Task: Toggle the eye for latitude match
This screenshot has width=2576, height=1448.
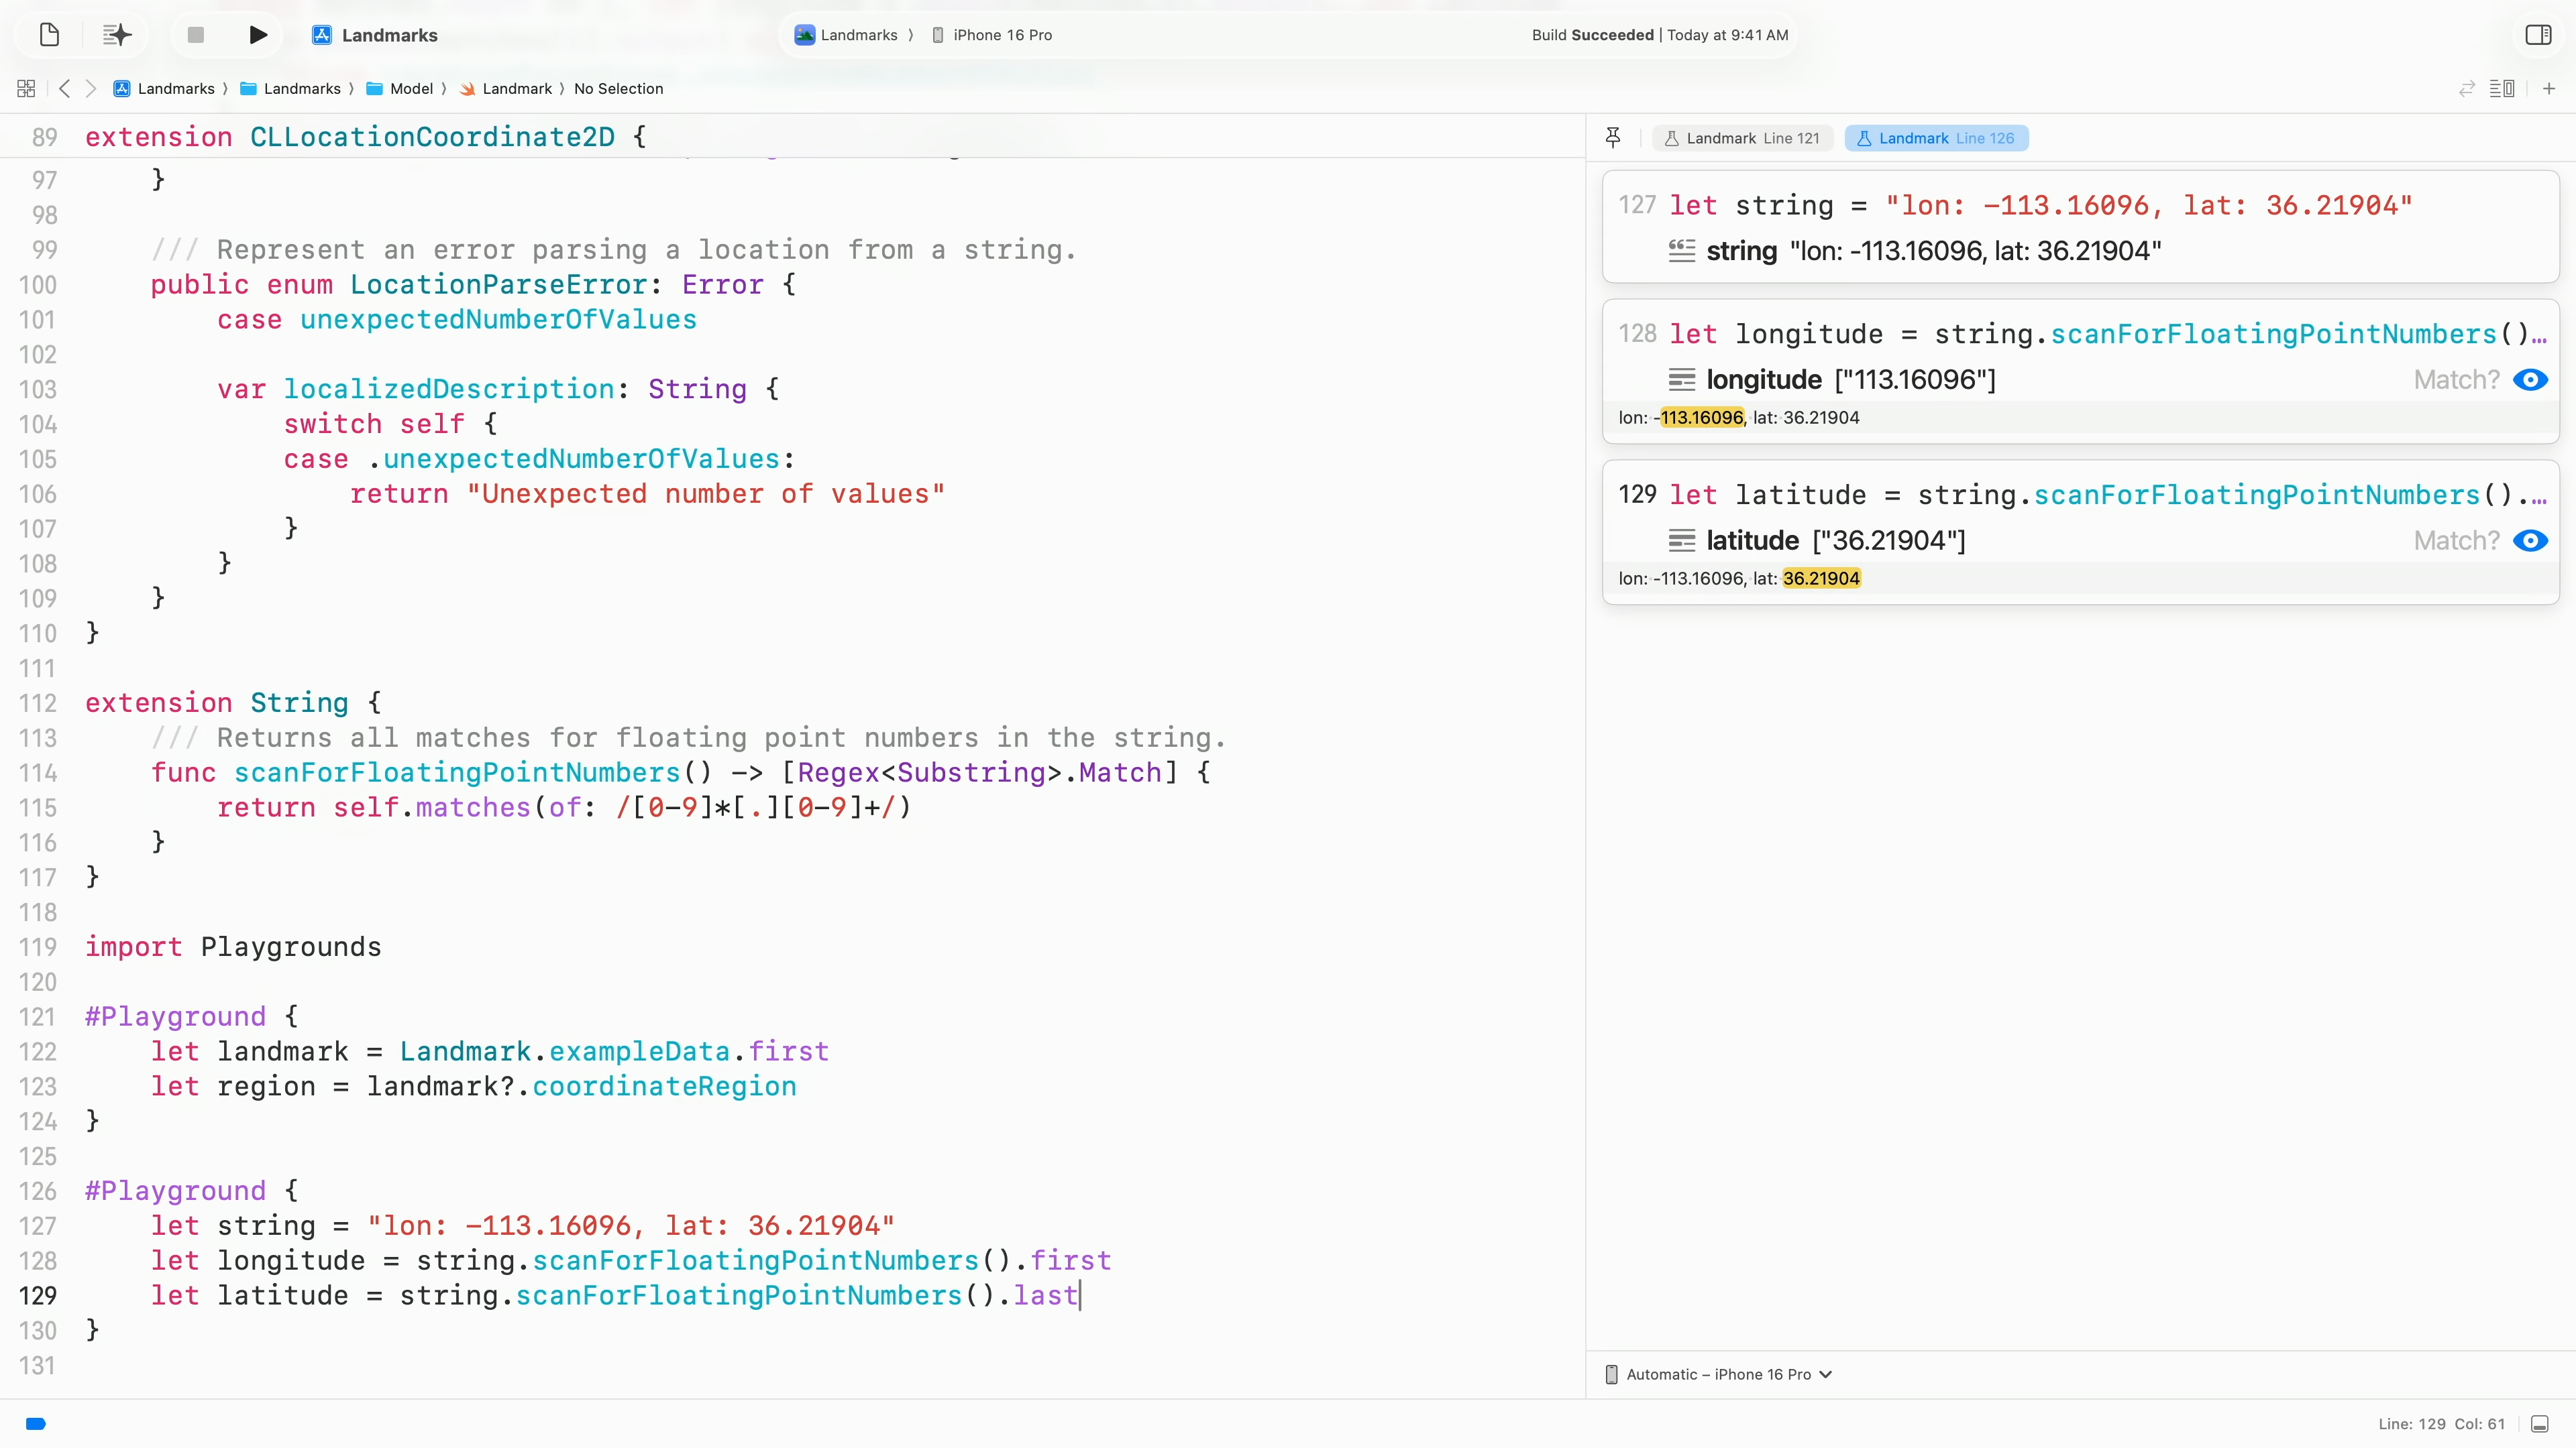Action: [x=2530, y=540]
